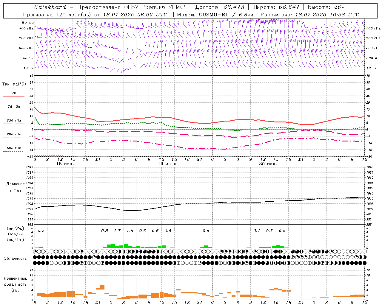Click the Тем-ра(°C) temperature panel label
This screenshot has width=382, height=305.
pyautogui.click(x=14, y=84)
